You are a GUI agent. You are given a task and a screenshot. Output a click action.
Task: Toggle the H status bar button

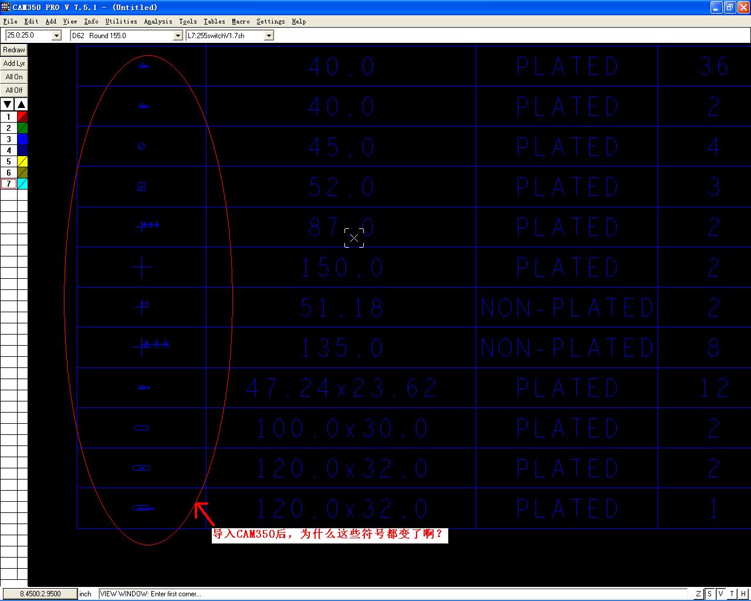click(744, 594)
